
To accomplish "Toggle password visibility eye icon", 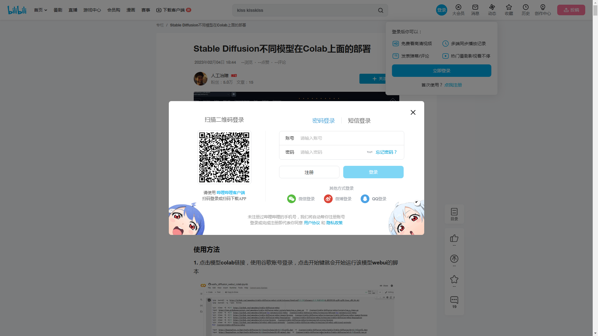I will tap(370, 152).
